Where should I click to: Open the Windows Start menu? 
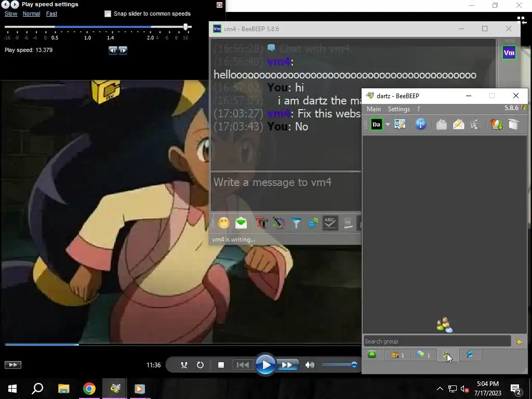(x=12, y=389)
